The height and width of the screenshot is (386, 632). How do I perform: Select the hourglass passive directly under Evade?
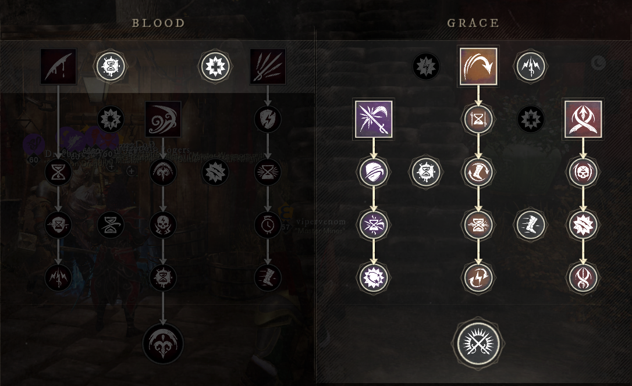[478, 119]
